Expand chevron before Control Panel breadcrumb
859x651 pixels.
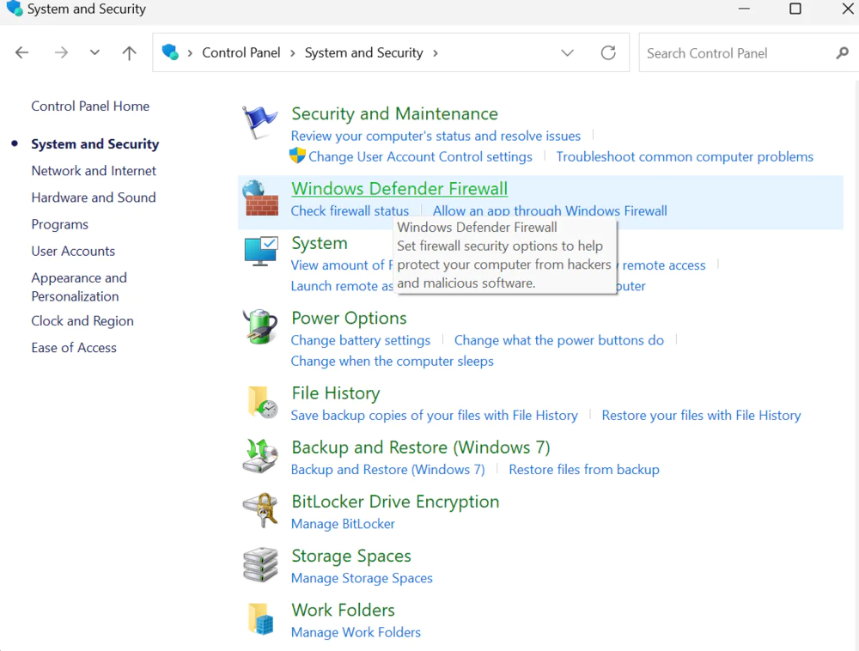190,53
